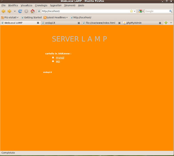
Task: Click the Google search field
Action: 157,11
